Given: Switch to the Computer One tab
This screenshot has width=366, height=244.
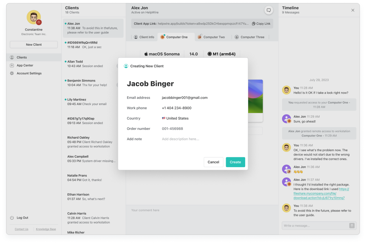Looking at the screenshot, I should point(176,37).
